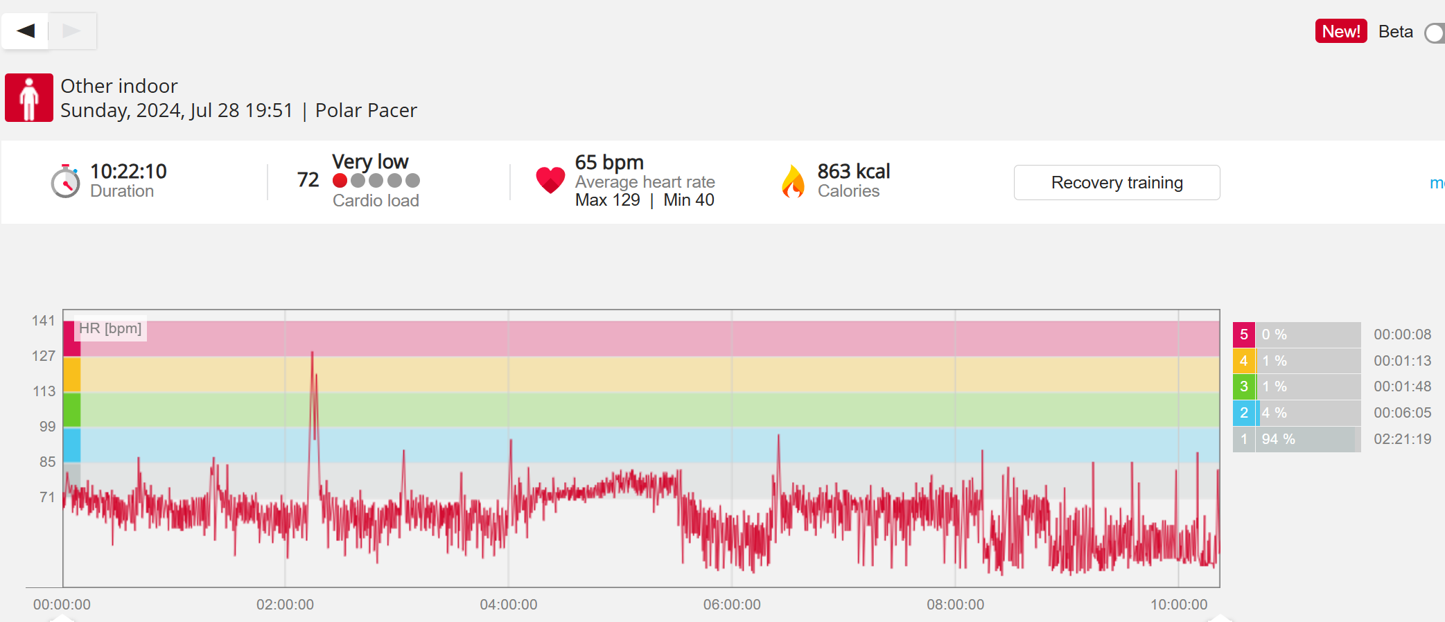This screenshot has height=622, width=1445.
Task: Toggle the Beta switch
Action: pos(1435,33)
